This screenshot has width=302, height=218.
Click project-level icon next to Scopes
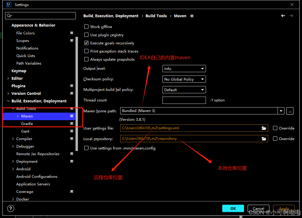coord(72,40)
